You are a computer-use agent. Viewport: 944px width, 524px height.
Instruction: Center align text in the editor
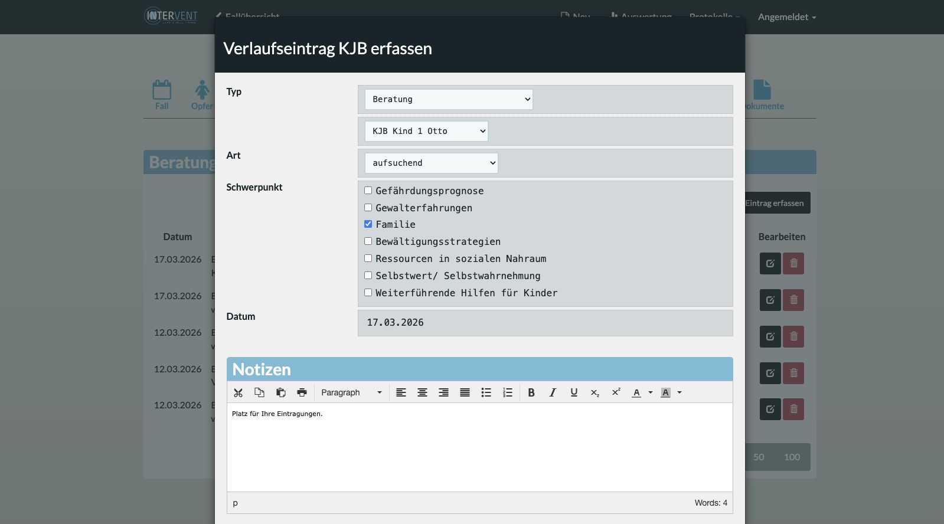422,392
